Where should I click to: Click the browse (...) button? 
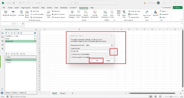pyautogui.click(x=112, y=51)
